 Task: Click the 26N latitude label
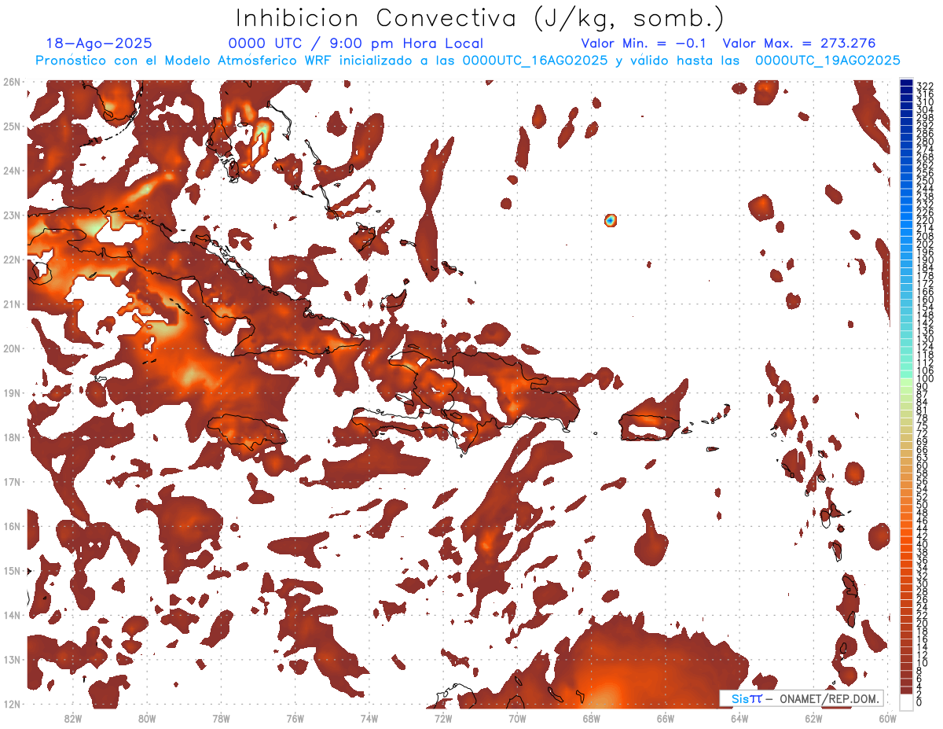click(12, 82)
